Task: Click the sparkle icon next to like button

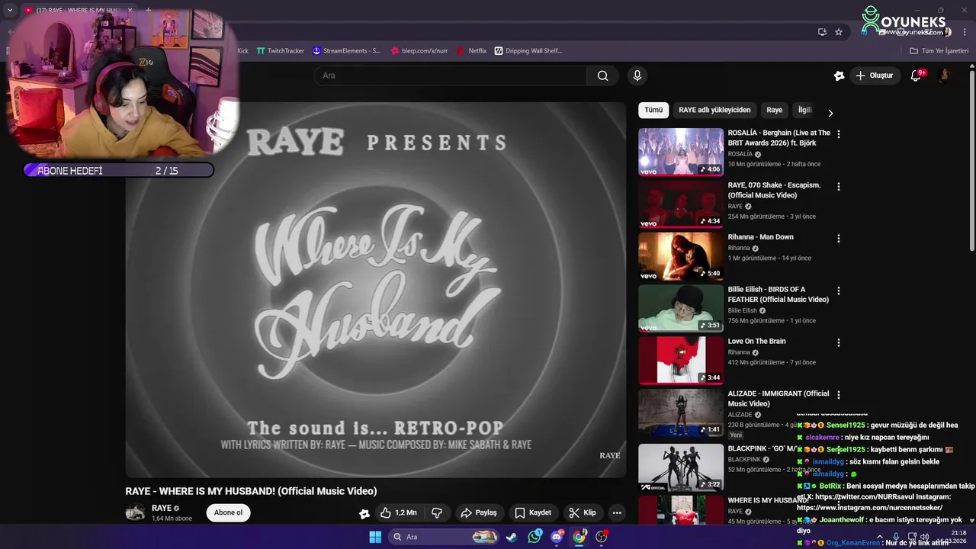Action: click(x=364, y=513)
